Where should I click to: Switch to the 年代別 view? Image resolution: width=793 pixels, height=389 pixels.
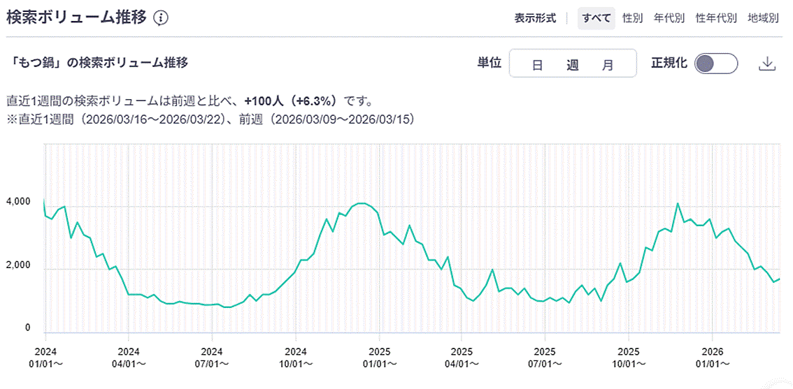(x=669, y=18)
